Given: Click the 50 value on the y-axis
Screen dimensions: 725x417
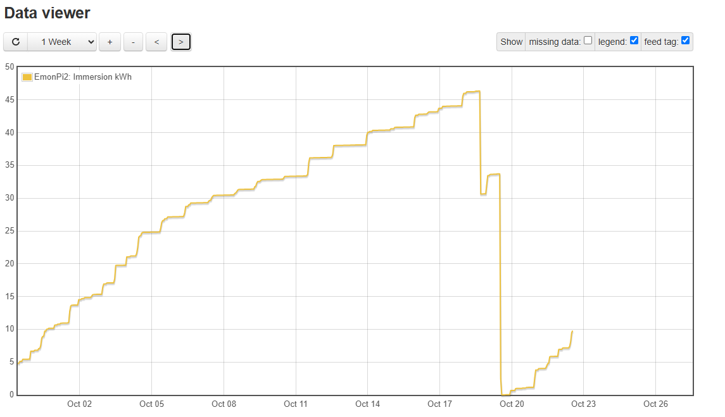Looking at the screenshot, I should (x=9, y=67).
